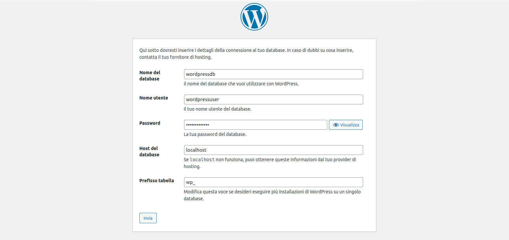Click the WordPress logo at the top
Image resolution: width=509 pixels, height=240 pixels.
(x=254, y=17)
